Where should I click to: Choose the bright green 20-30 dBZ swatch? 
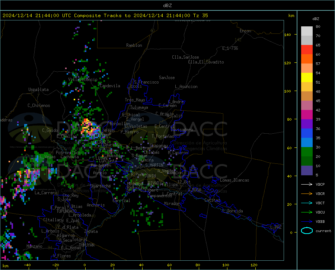[307, 152]
